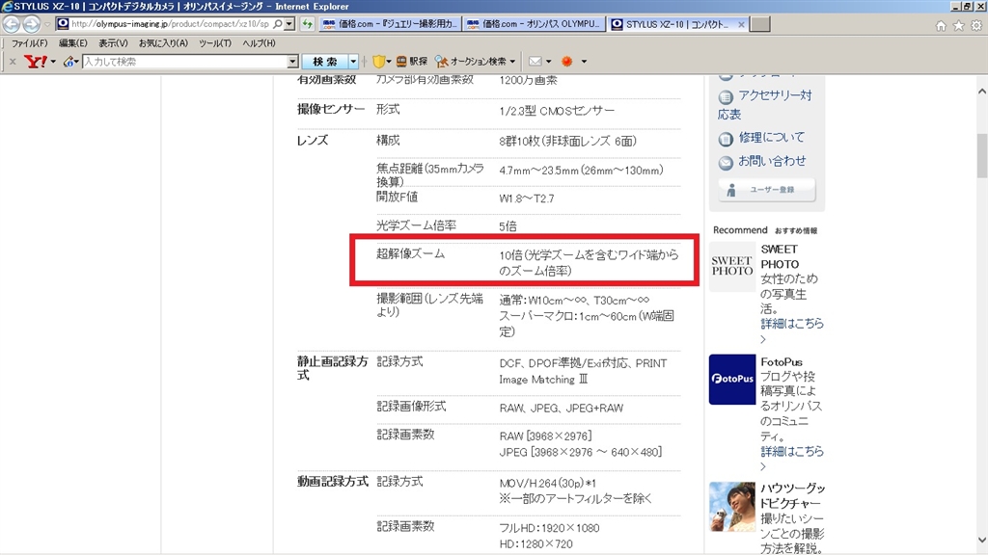The width and height of the screenshot is (988, 555).
Task: Click the RAW、JPEG、JPEG+RAW value text
Action: (562, 409)
